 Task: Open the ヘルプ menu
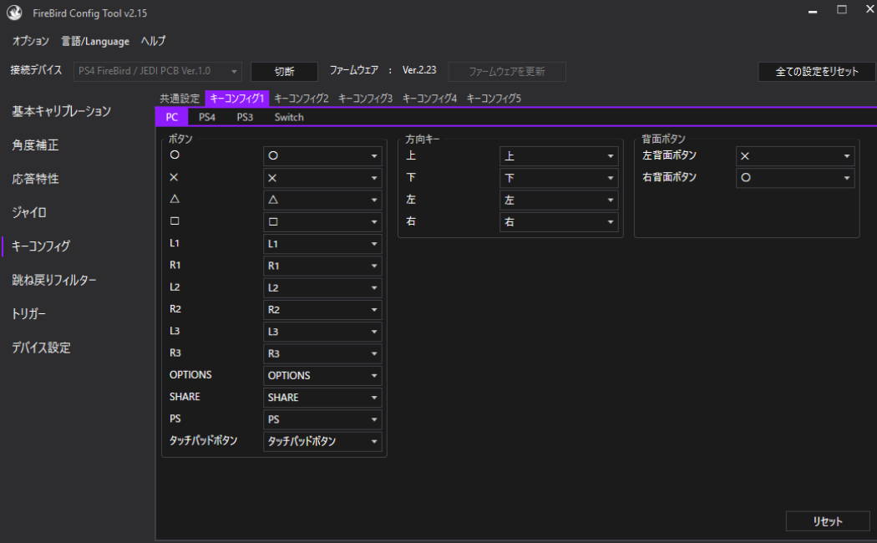click(x=153, y=41)
